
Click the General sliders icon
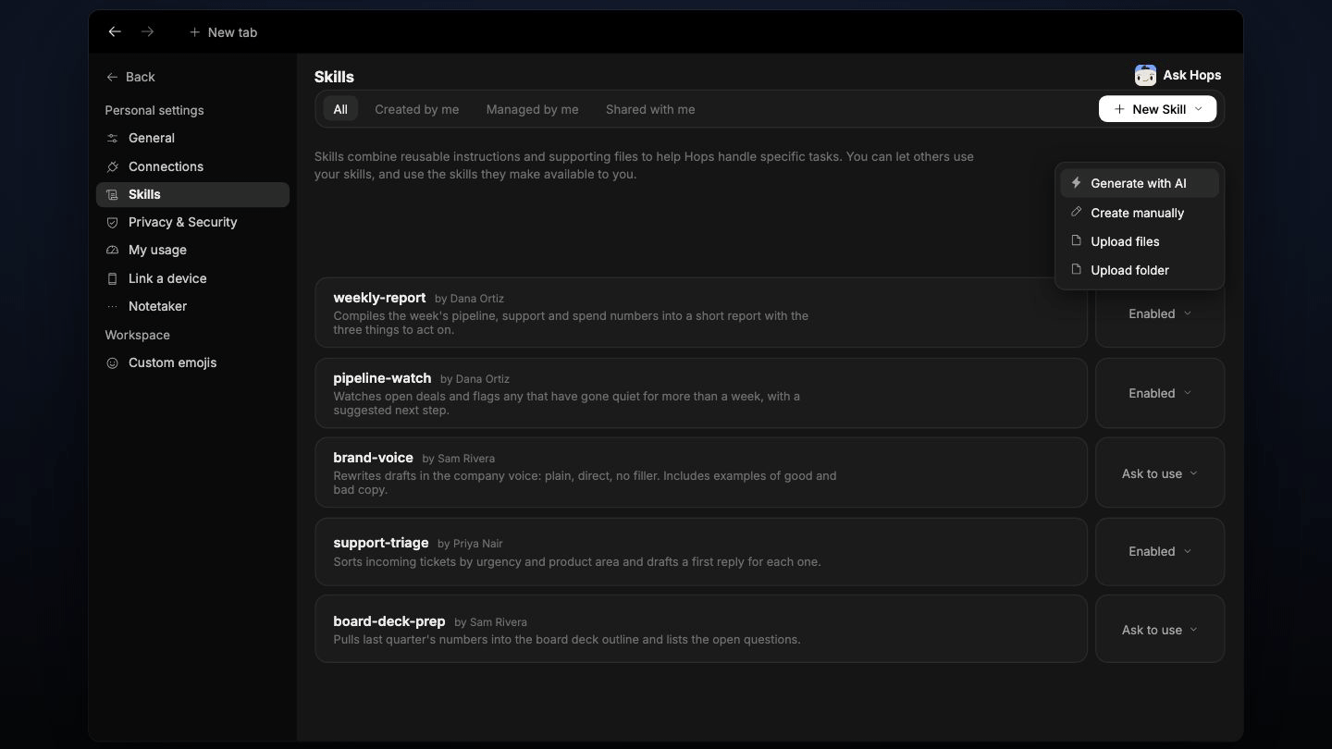(113, 138)
